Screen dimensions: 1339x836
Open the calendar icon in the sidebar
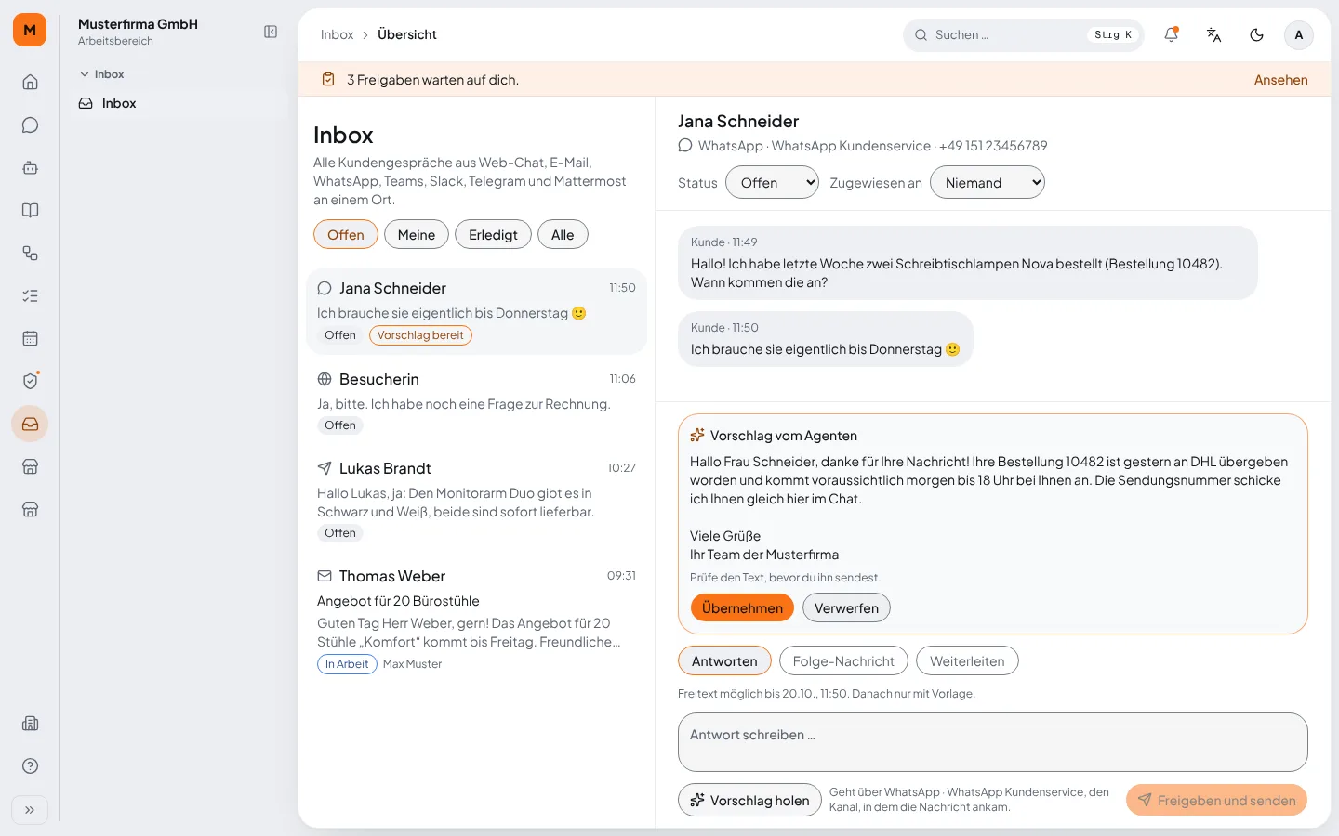(x=30, y=338)
